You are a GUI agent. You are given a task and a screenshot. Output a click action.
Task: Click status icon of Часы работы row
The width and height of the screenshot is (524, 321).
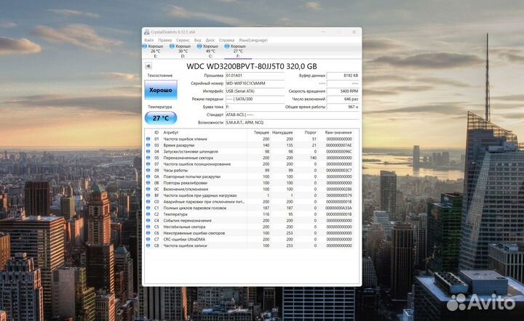148,171
